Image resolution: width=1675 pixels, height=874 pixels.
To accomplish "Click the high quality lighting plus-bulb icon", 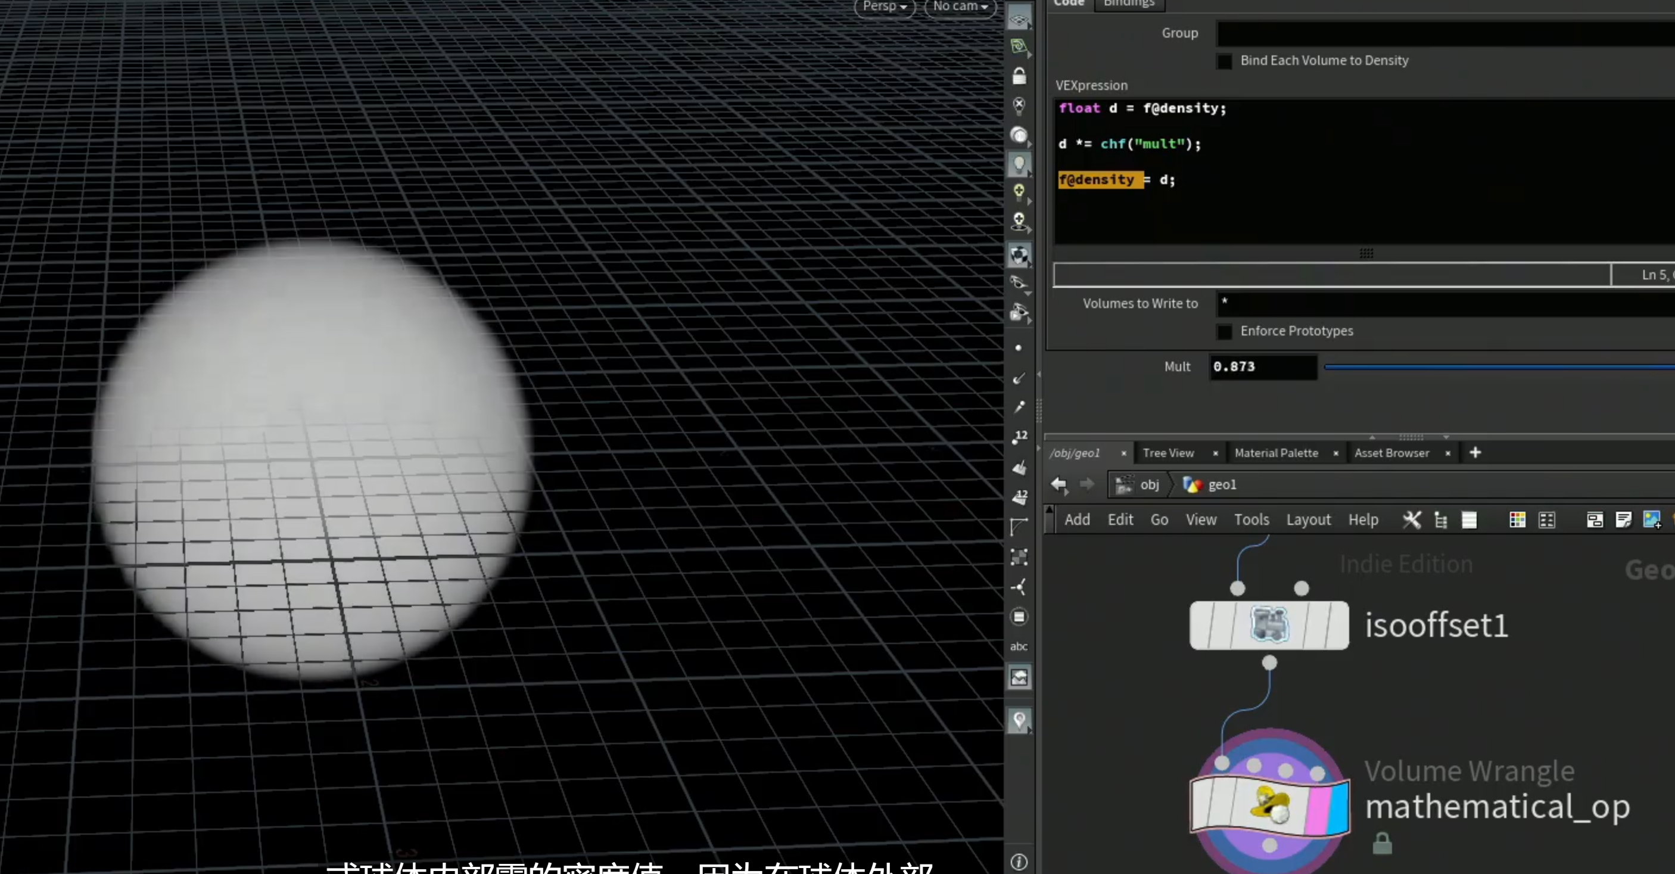I will tap(1019, 192).
